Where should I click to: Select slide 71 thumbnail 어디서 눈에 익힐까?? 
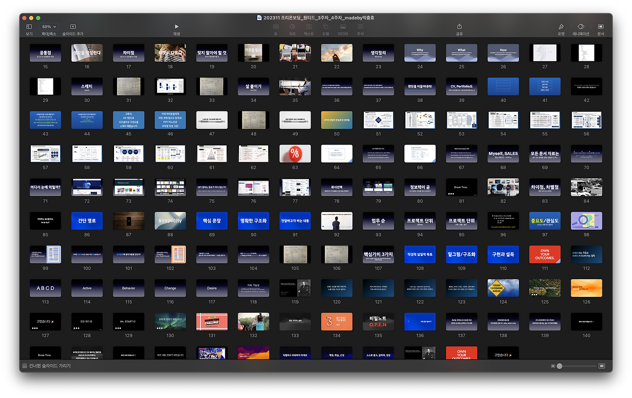(x=45, y=187)
